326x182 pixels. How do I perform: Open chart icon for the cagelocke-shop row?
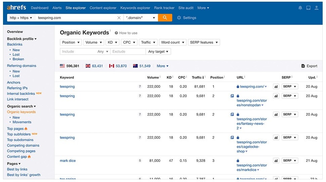click(x=276, y=137)
